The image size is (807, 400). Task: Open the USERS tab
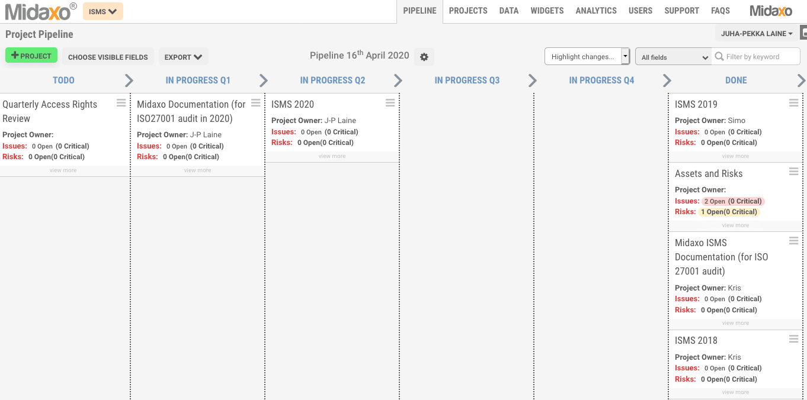[641, 11]
